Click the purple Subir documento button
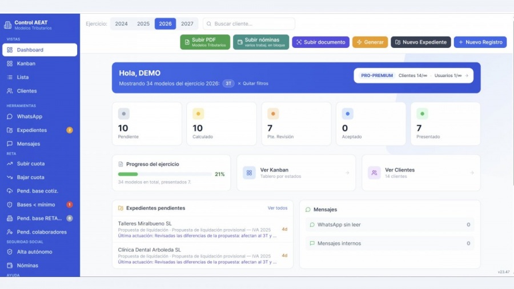Image resolution: width=514 pixels, height=289 pixels. tap(320, 42)
